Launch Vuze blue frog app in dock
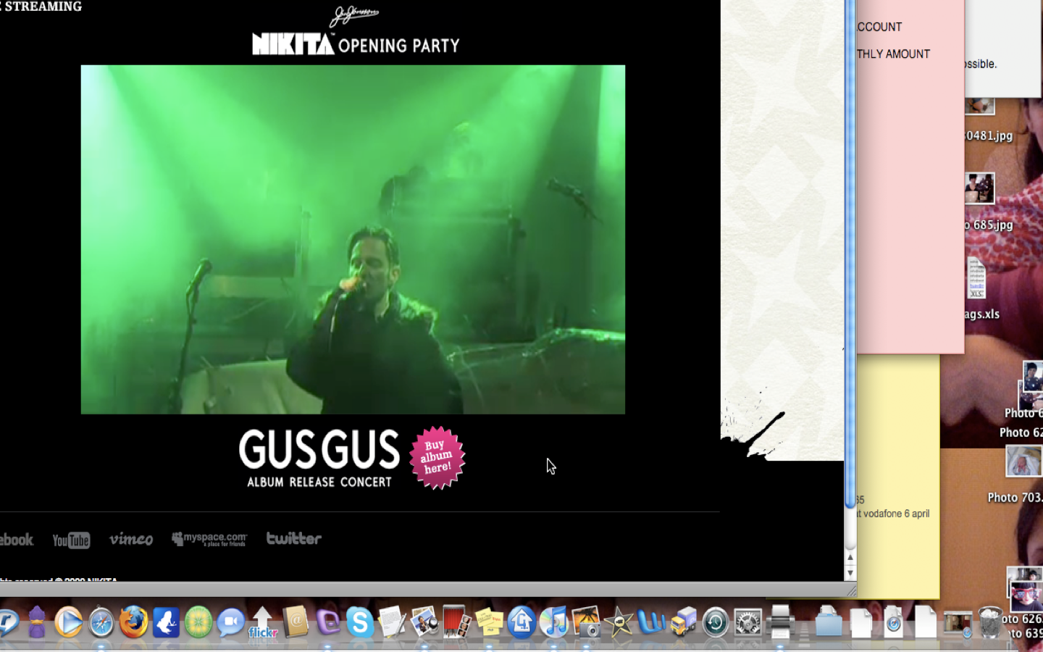1043x652 pixels. pos(166,623)
